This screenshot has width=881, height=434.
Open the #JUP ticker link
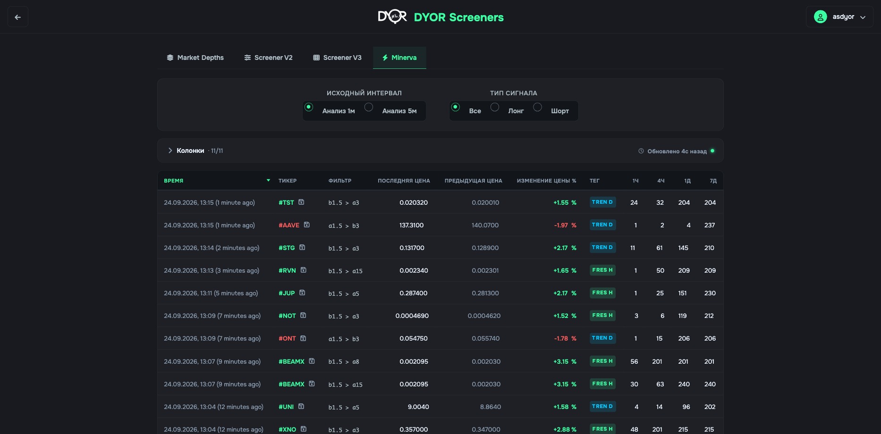tap(287, 293)
